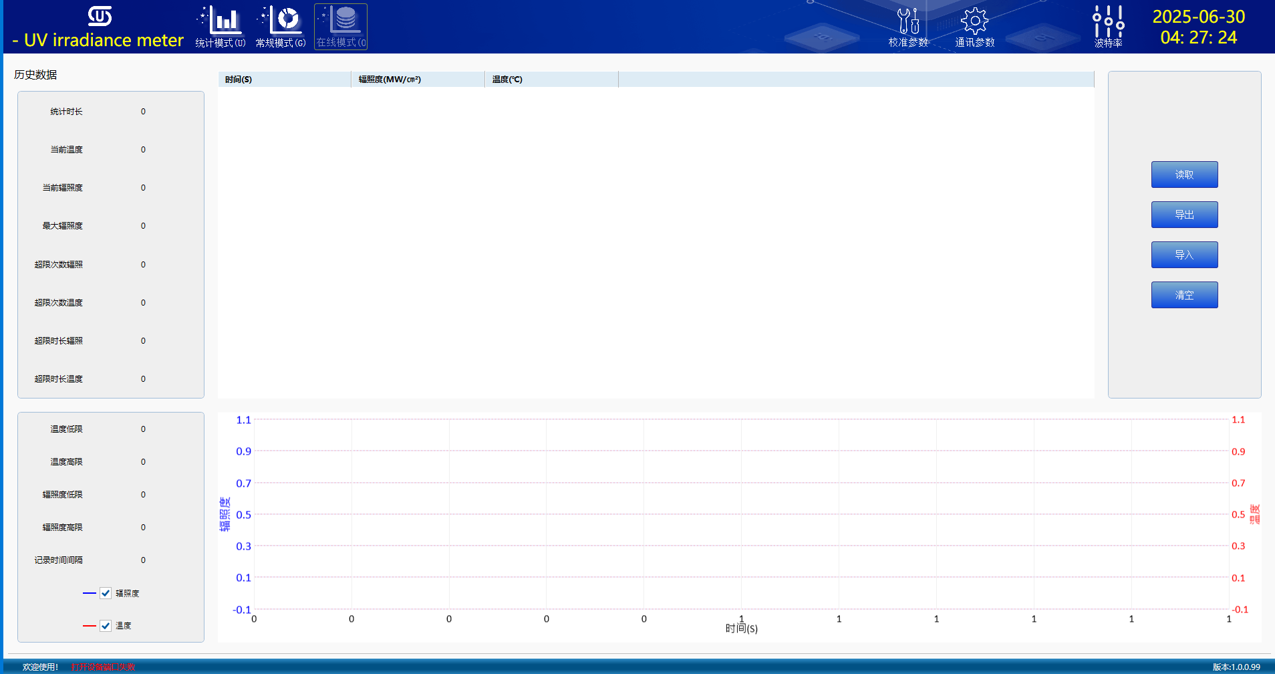Click the blue 辐照度 legend line
Image resolution: width=1275 pixels, height=674 pixels.
pos(90,593)
